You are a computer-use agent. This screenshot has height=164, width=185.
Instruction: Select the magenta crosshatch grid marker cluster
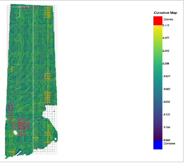pyautogui.click(x=21, y=127)
